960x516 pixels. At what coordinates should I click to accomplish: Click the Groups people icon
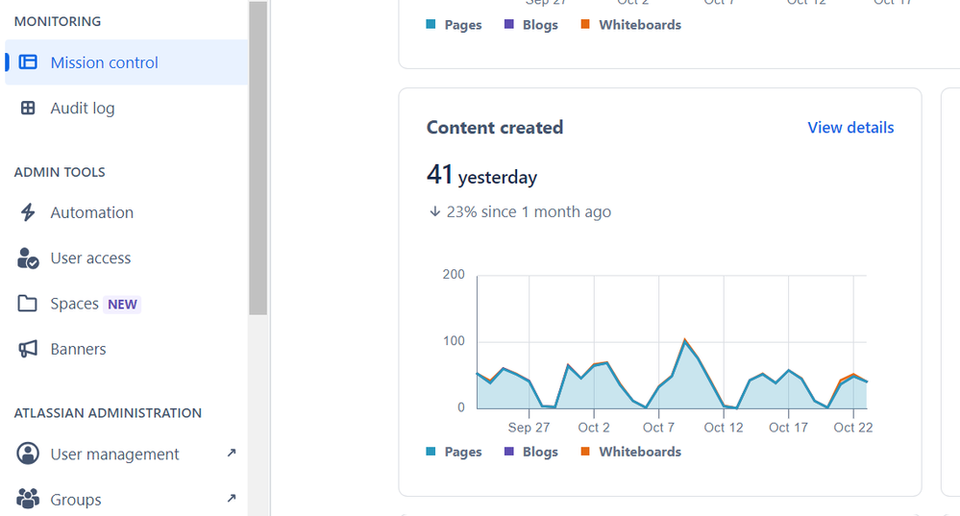pyautogui.click(x=28, y=499)
